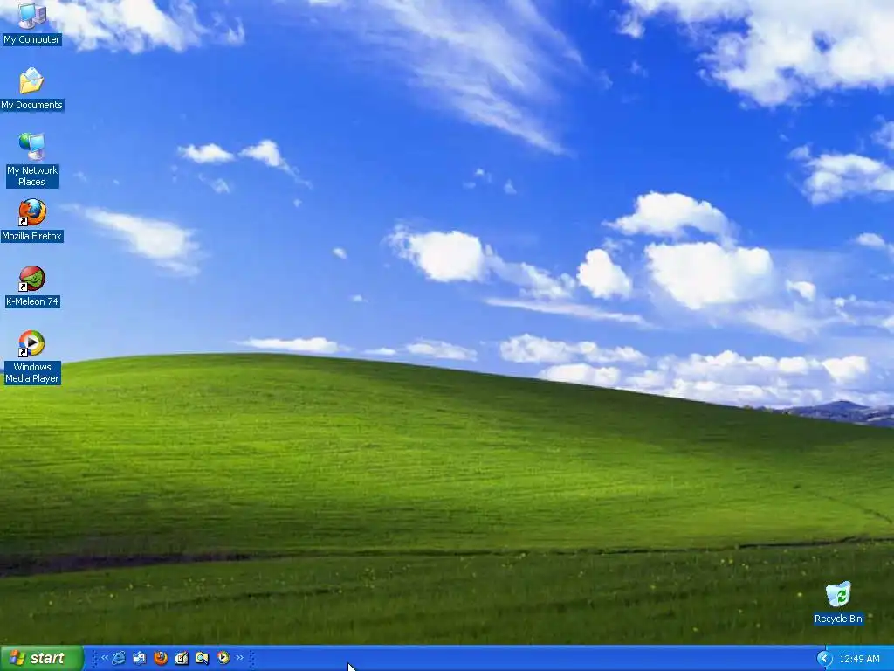Viewport: 894px width, 671px height.
Task: Click the left chevron before Quick Launch
Action: click(105, 657)
